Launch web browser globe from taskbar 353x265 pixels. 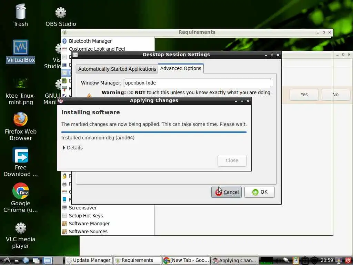tap(26, 261)
